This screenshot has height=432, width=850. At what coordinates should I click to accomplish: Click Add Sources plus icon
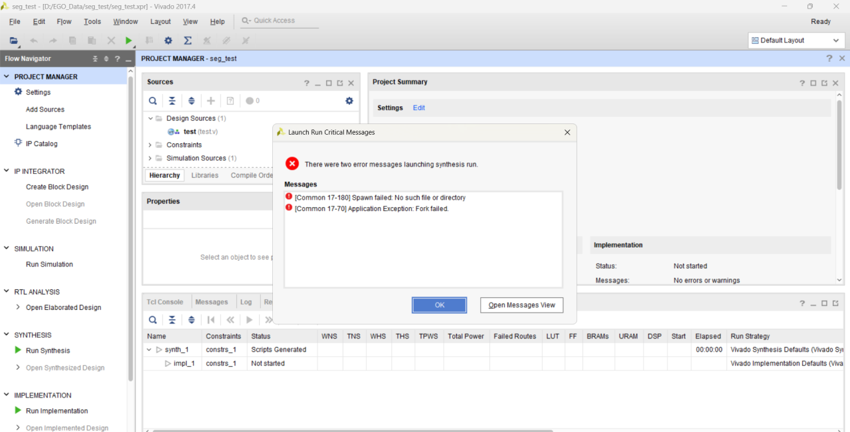[211, 101]
